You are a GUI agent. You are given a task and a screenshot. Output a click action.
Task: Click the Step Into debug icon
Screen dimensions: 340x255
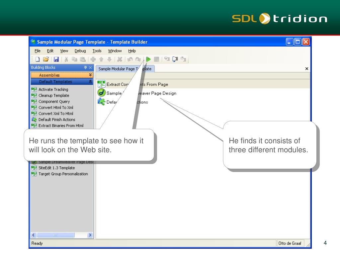[167, 59]
